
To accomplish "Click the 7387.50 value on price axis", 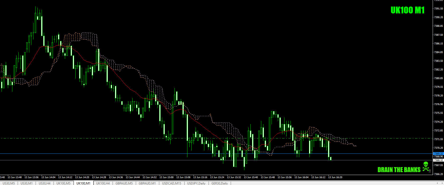I will pyautogui.click(x=438, y=35).
